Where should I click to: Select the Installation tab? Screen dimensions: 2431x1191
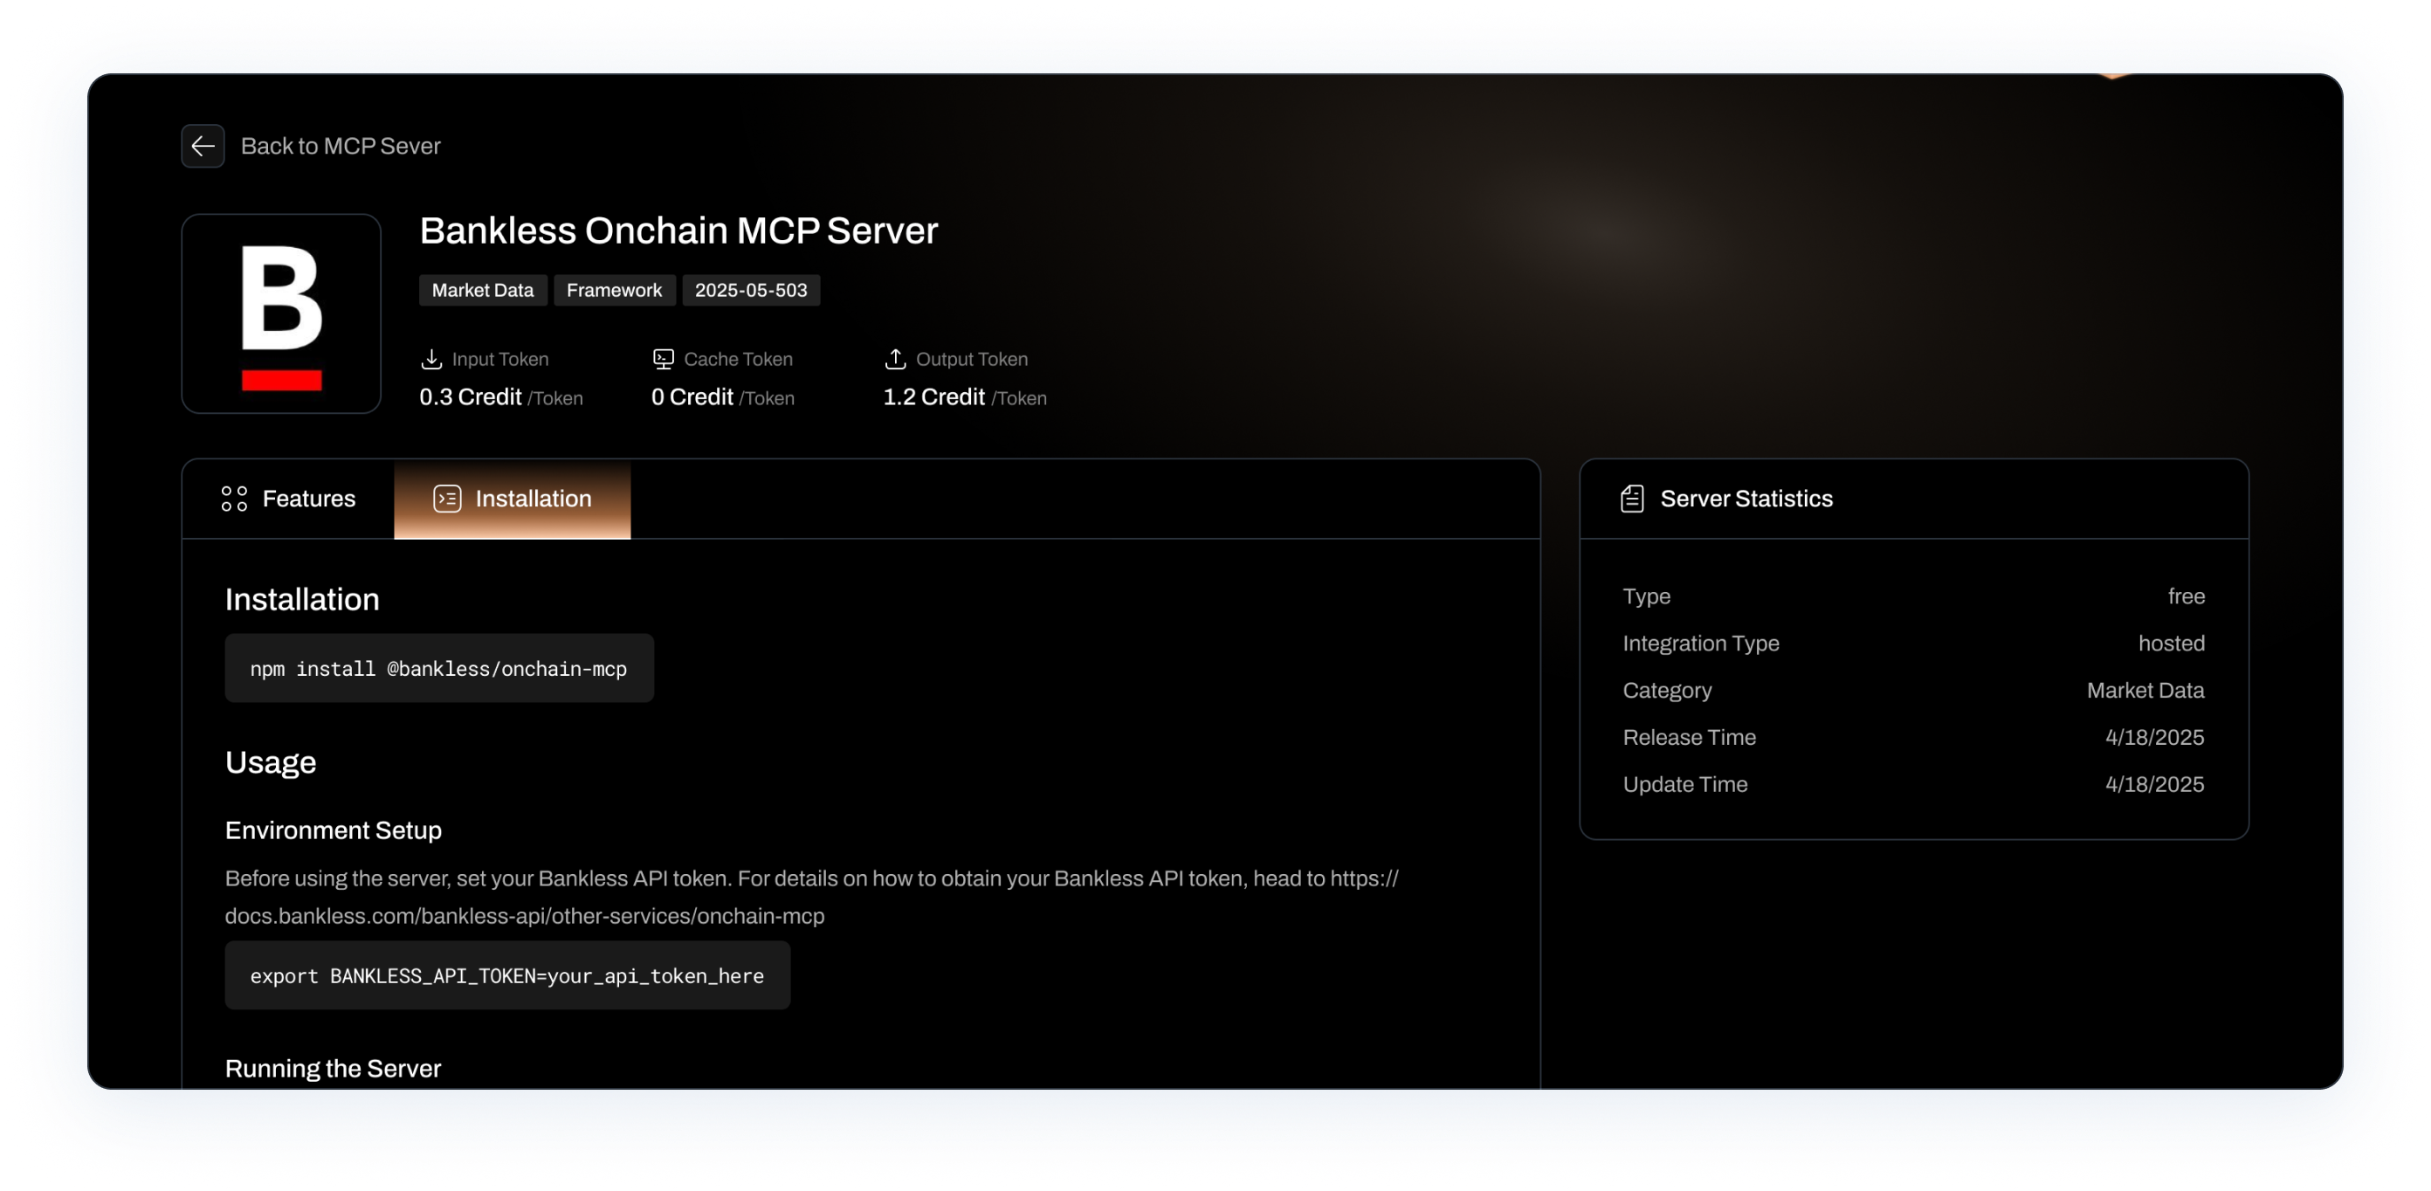click(513, 499)
